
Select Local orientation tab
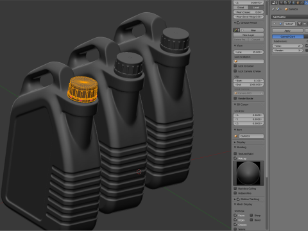[256, 8]
